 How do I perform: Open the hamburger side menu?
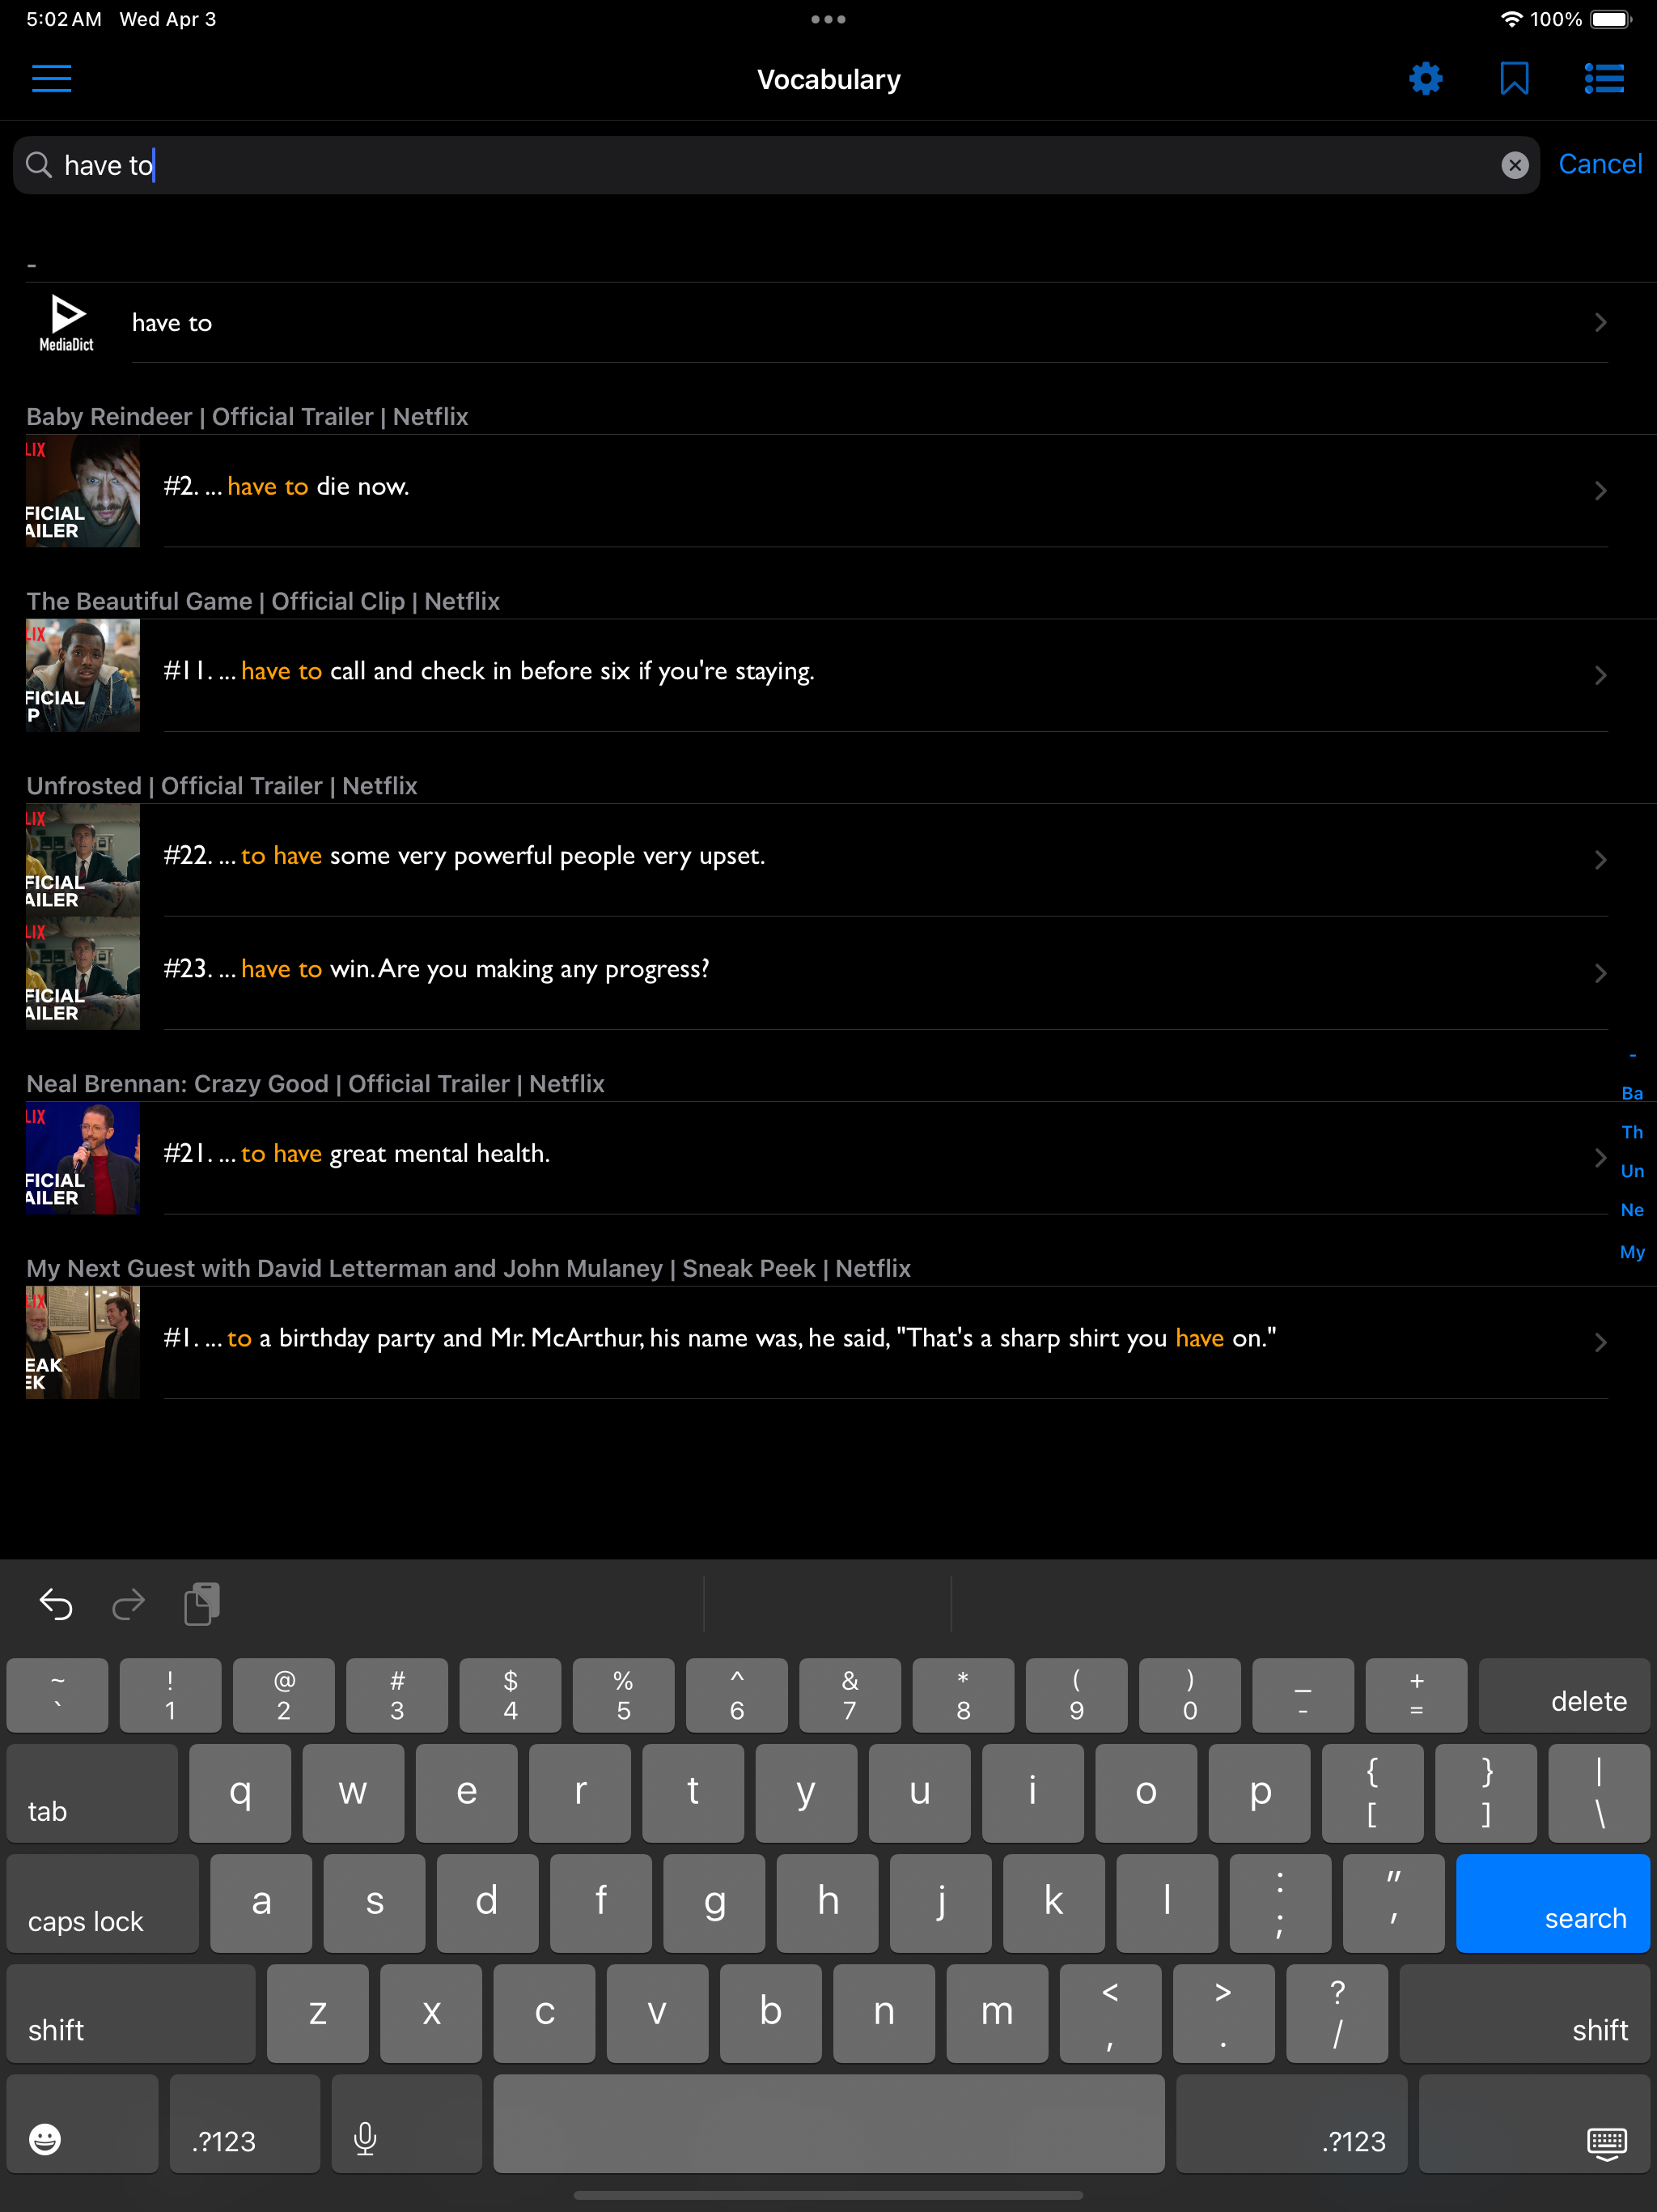click(51, 79)
